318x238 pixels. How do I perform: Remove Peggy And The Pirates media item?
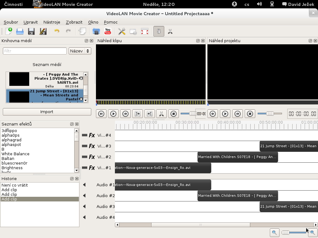pos(81,78)
